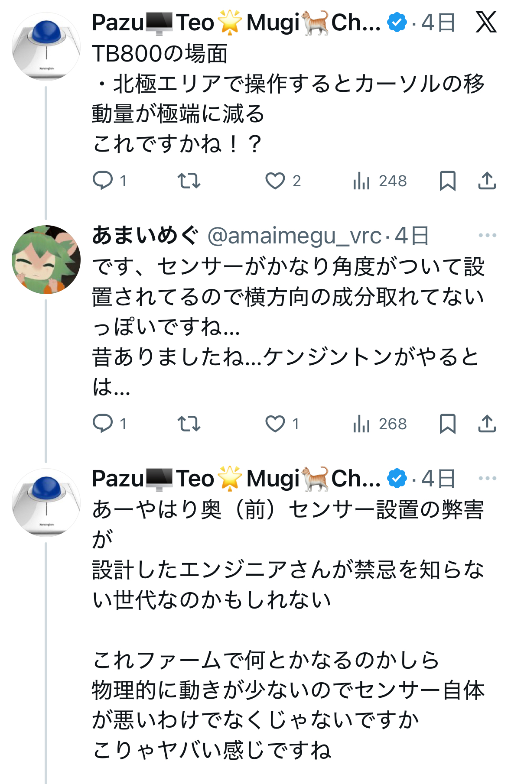The width and height of the screenshot is (511, 784).
Task: Share the TB800 tweet
Action: pyautogui.click(x=487, y=181)
